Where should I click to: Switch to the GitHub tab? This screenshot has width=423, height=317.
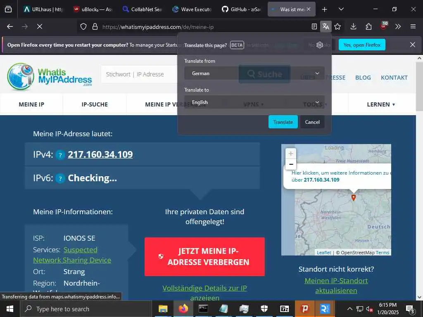pos(242,9)
